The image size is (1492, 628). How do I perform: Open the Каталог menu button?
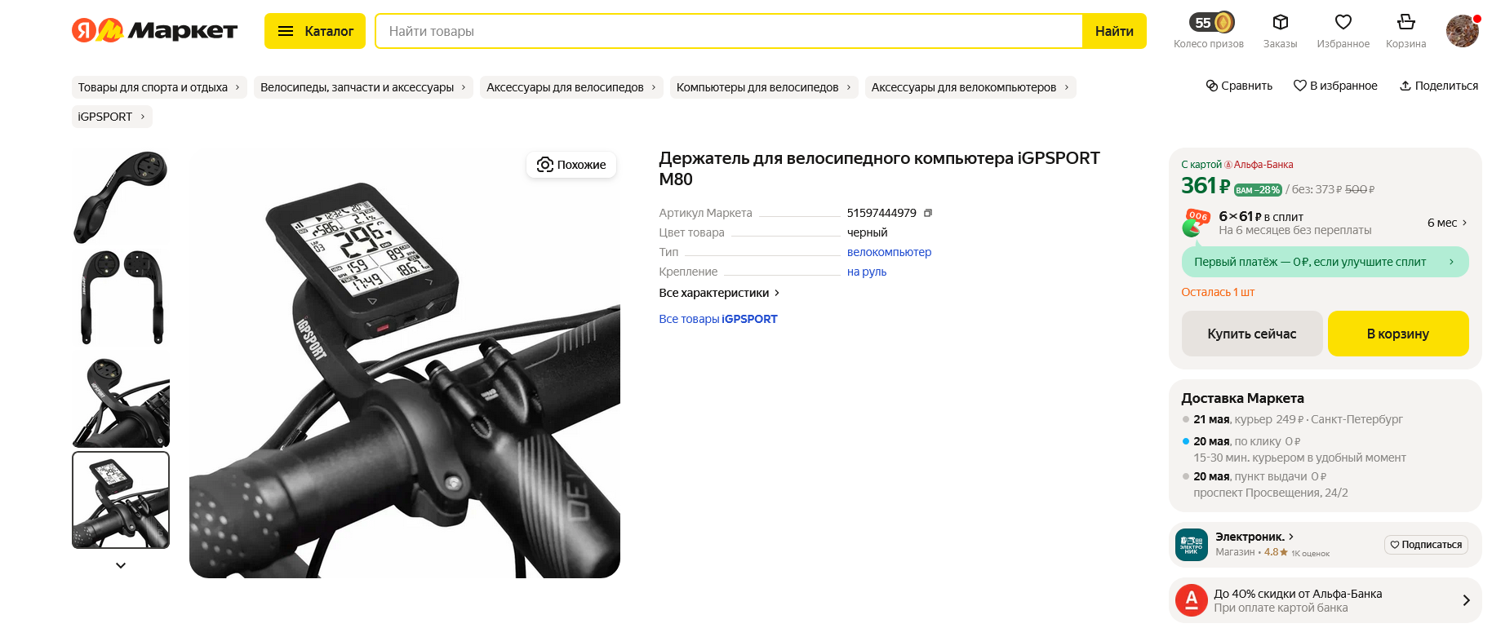click(315, 31)
